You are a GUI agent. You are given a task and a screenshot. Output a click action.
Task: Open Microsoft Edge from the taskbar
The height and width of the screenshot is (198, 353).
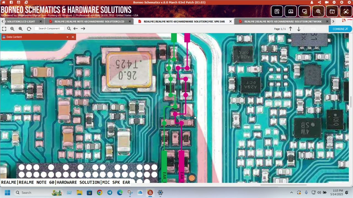pyautogui.click(x=120, y=193)
